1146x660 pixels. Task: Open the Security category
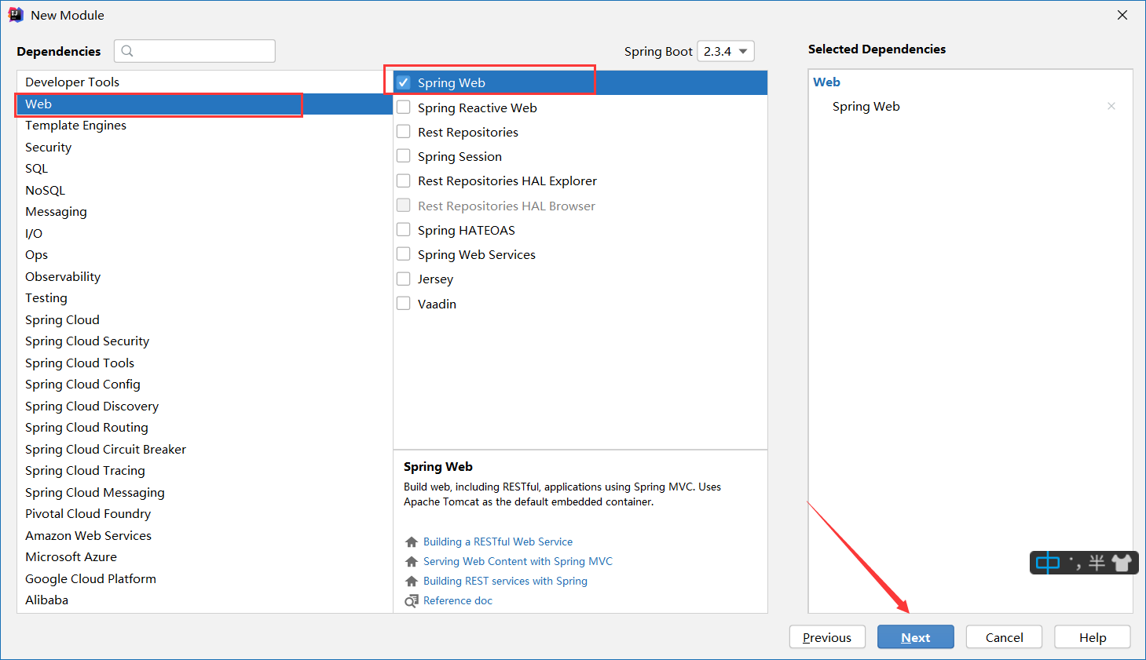coord(204,148)
